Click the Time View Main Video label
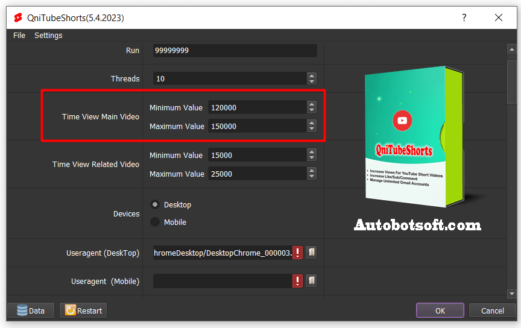 tap(100, 116)
